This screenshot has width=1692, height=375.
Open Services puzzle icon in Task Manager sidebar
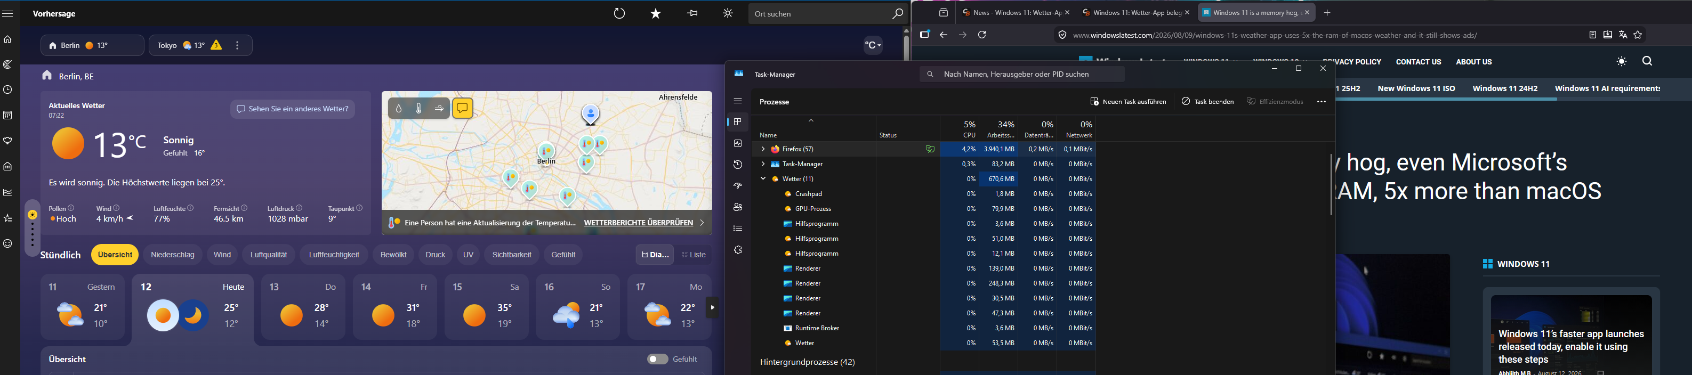point(738,250)
